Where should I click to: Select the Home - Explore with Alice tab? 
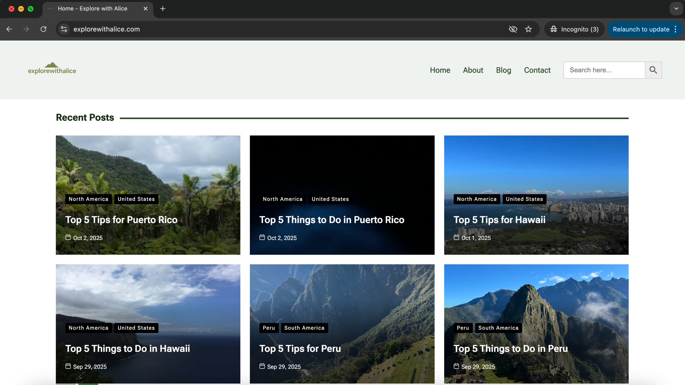92,9
